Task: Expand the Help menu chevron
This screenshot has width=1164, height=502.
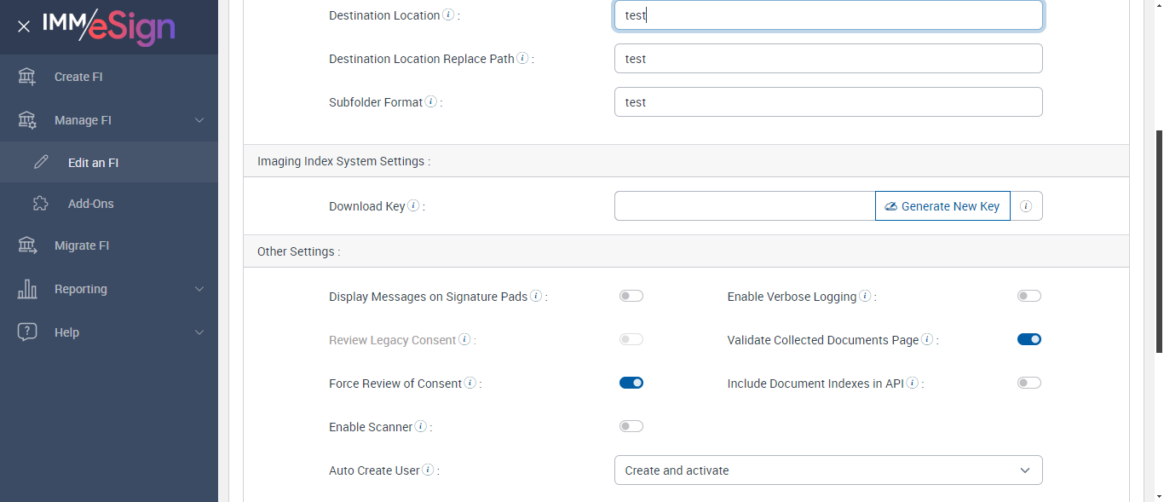Action: coord(199,332)
